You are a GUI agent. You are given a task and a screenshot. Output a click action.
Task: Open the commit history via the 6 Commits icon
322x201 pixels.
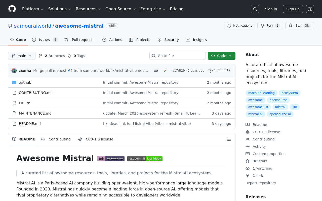tap(210, 71)
